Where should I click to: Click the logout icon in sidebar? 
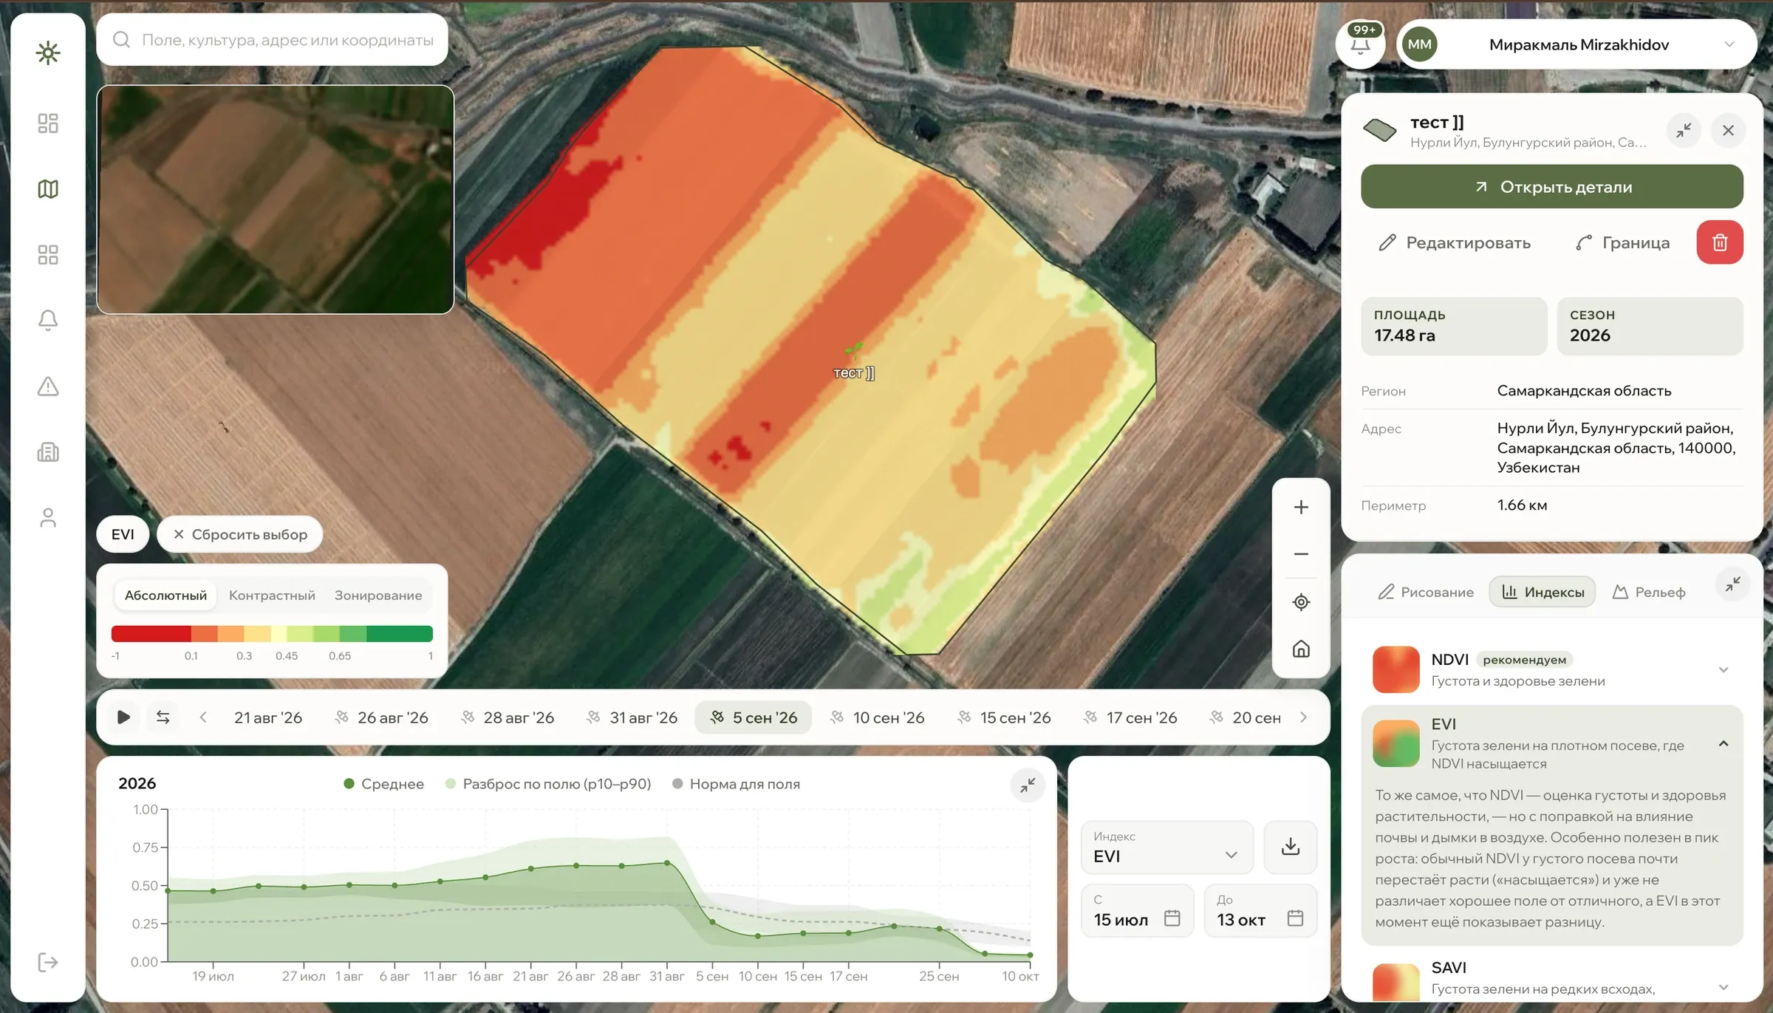(x=48, y=962)
